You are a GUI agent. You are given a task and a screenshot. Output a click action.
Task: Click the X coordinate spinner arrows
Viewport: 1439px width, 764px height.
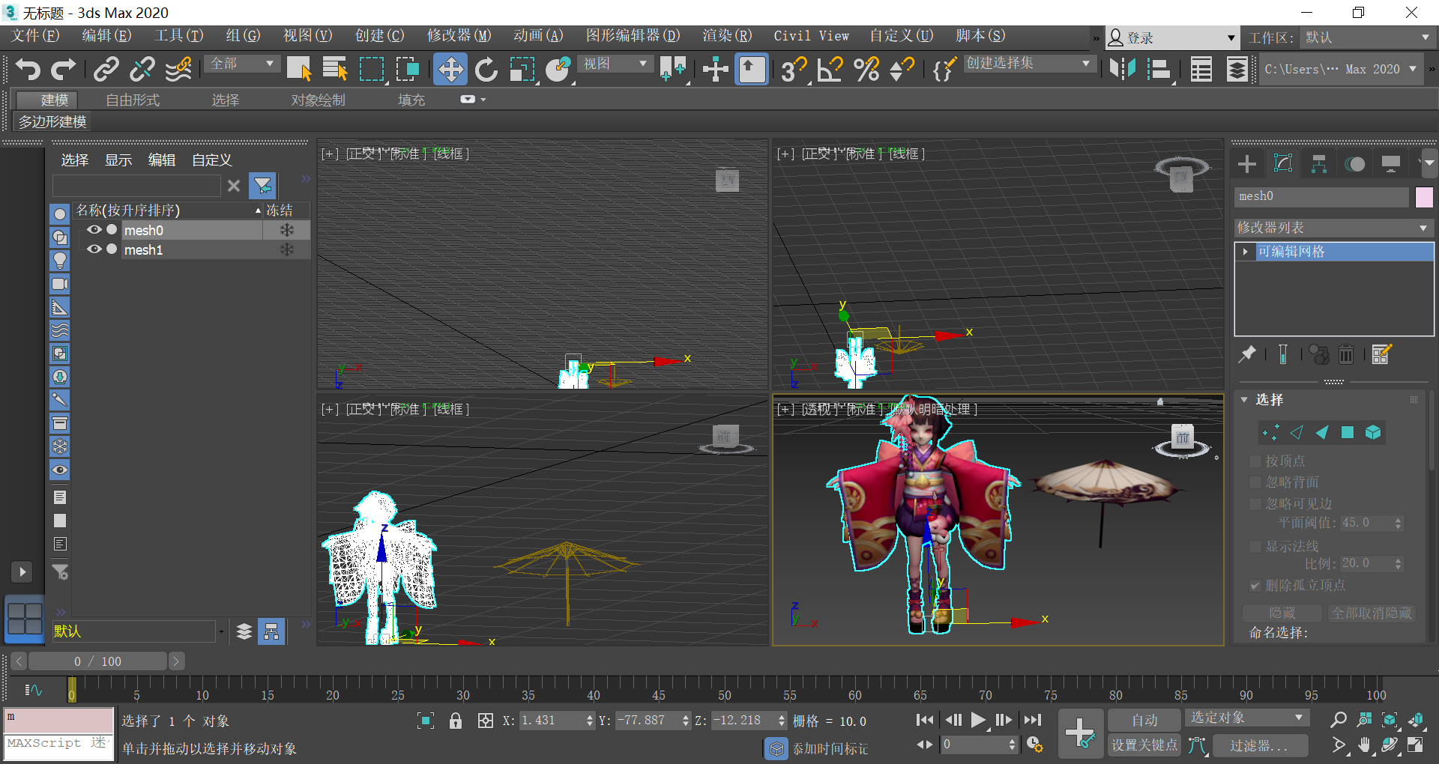point(590,721)
